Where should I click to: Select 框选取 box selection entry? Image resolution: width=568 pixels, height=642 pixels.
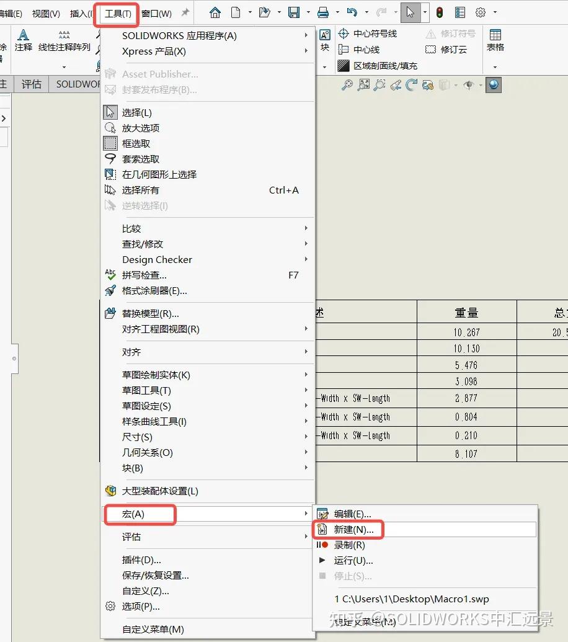[208, 143]
